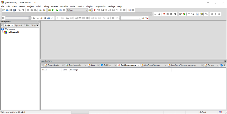Show more log tabs using right arrow
This screenshot has width=227, height=114.
coord(225,65)
